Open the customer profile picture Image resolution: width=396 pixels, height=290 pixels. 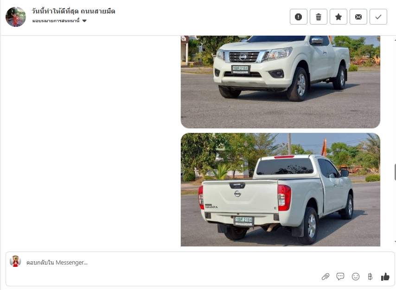pos(16,17)
